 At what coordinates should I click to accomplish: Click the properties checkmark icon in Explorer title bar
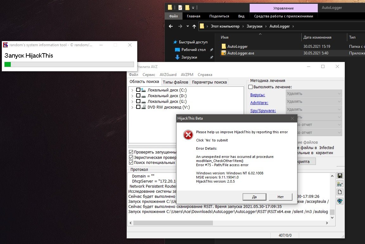[x=180, y=8]
